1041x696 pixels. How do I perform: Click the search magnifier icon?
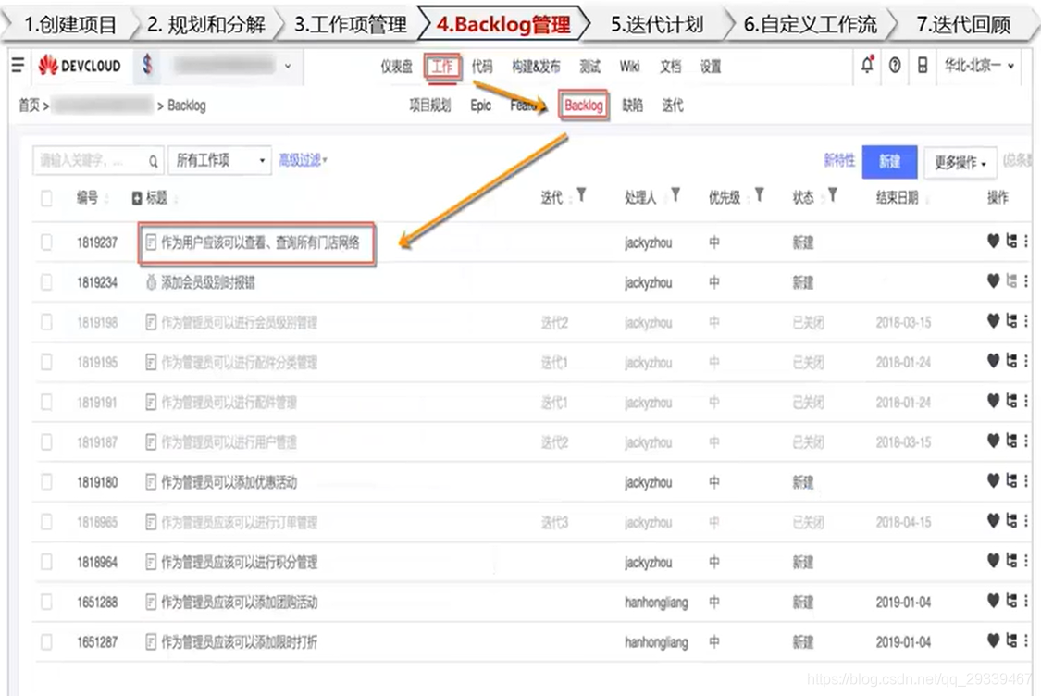coord(154,161)
